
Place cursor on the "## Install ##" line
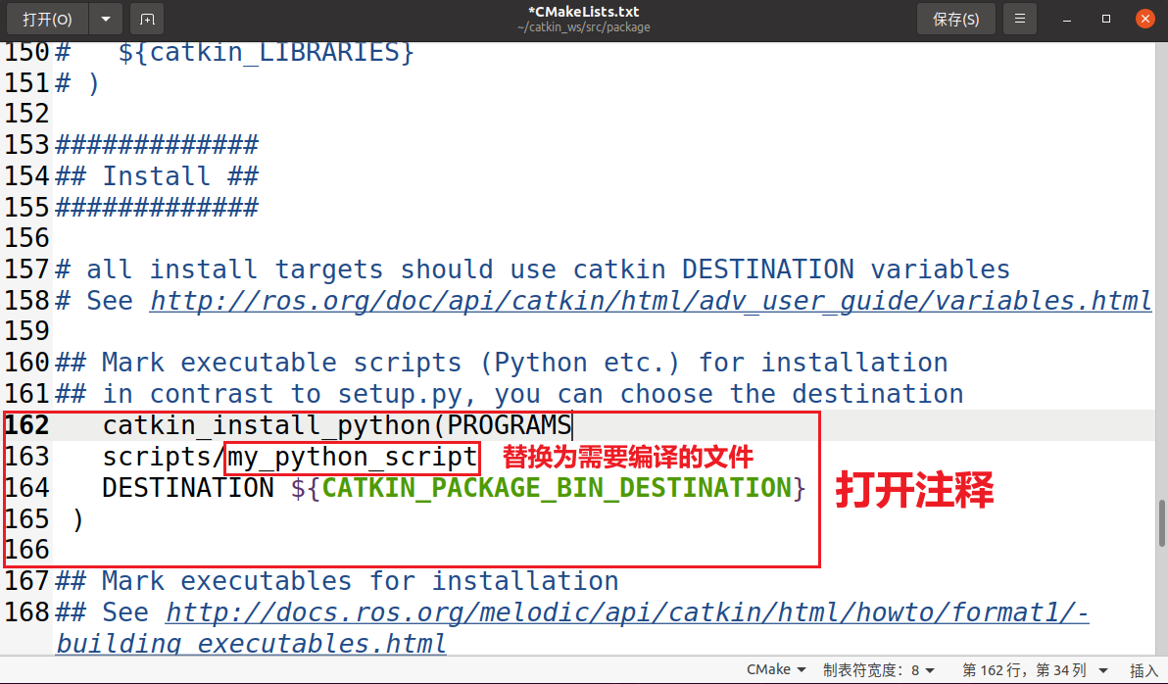pos(180,176)
